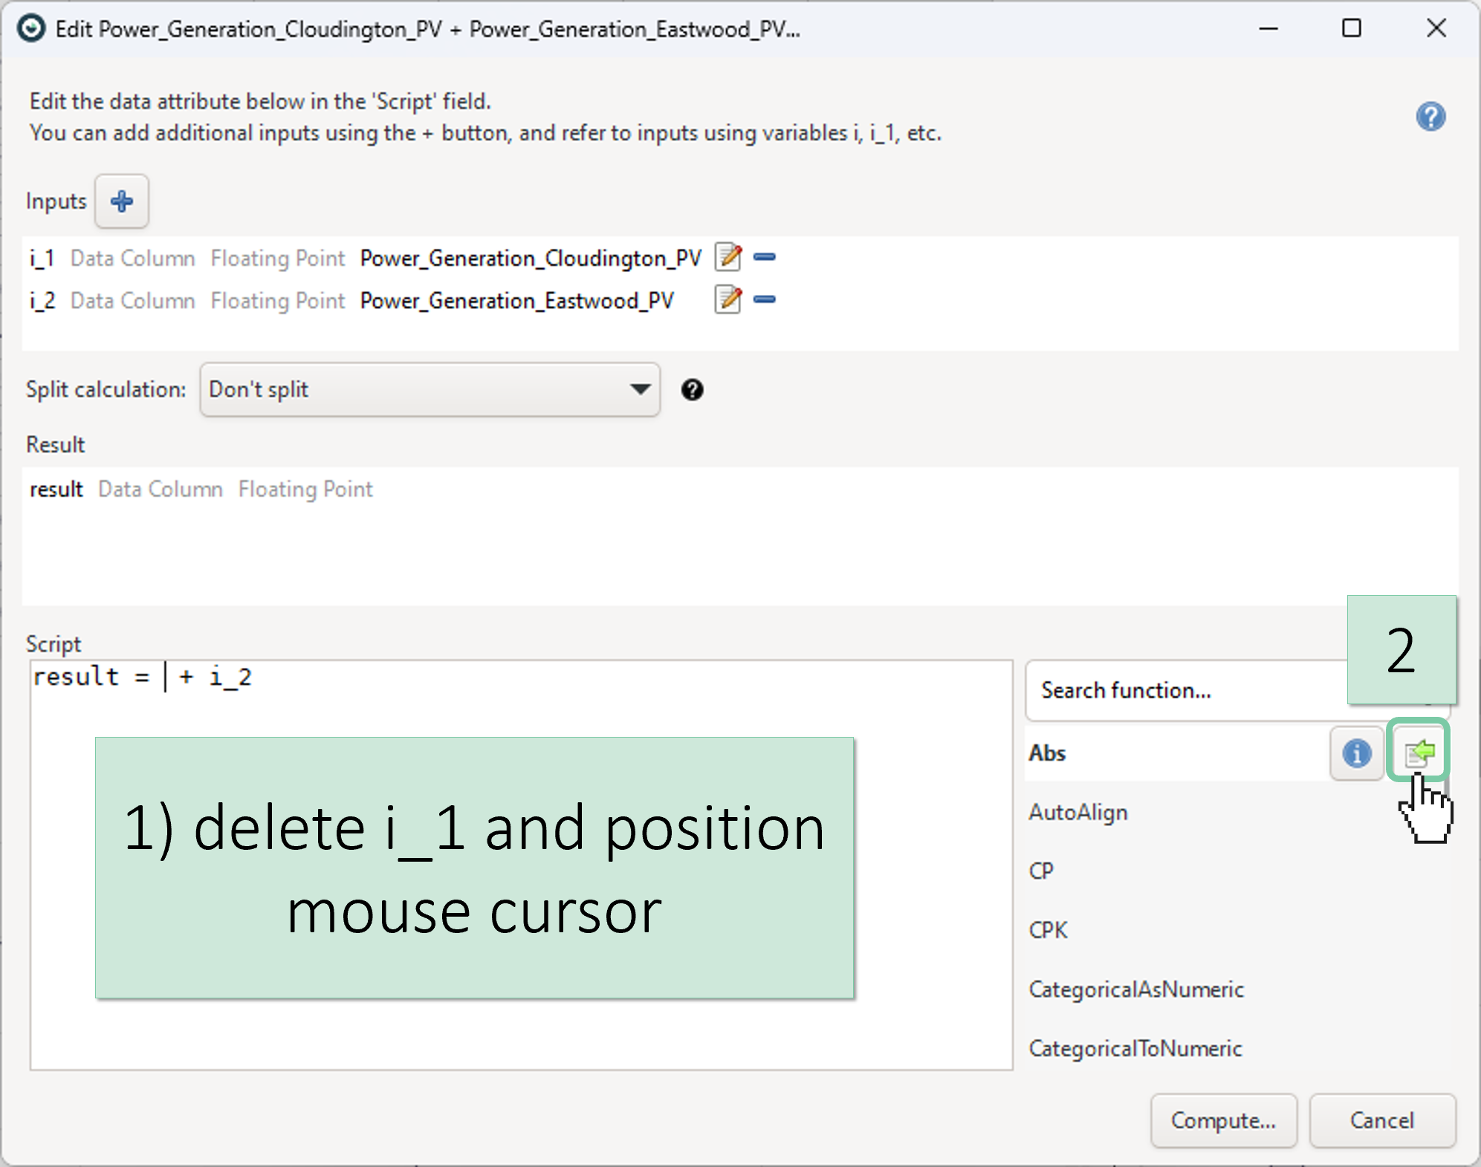1481x1167 pixels.
Task: Click the application icon in title bar
Action: [31, 29]
